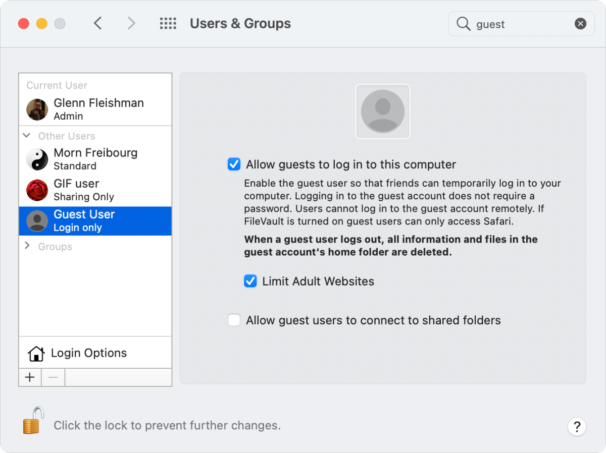This screenshot has height=453, width=606.
Task: Open the search magnifying glass icon
Action: point(464,24)
